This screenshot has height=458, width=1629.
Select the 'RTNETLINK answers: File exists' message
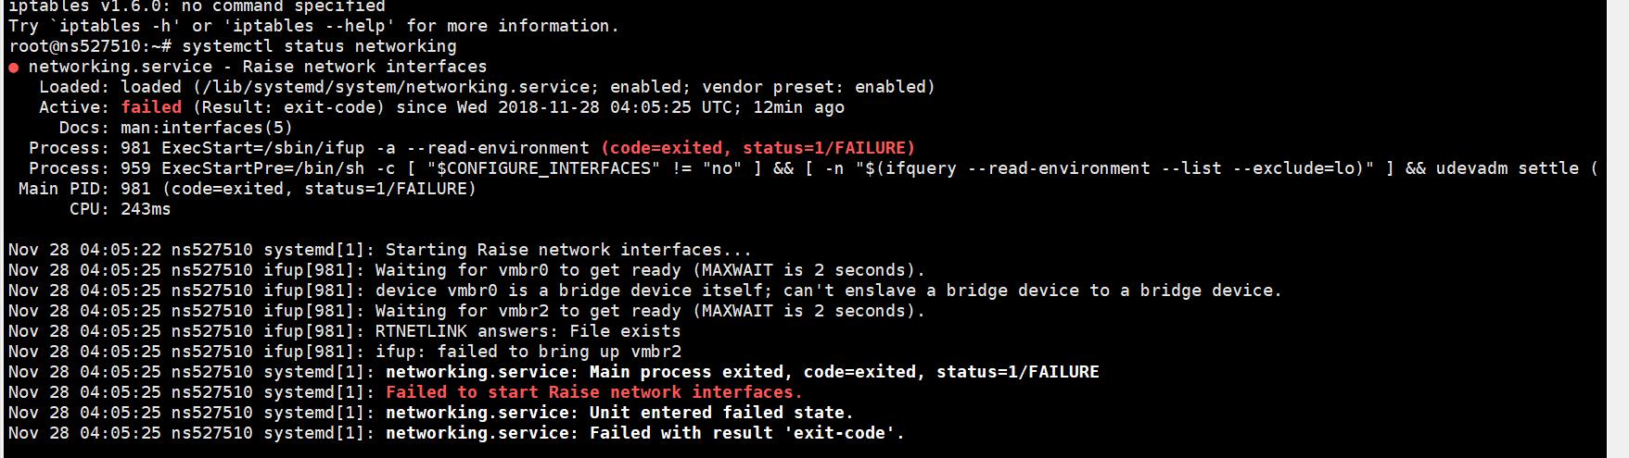(x=528, y=331)
